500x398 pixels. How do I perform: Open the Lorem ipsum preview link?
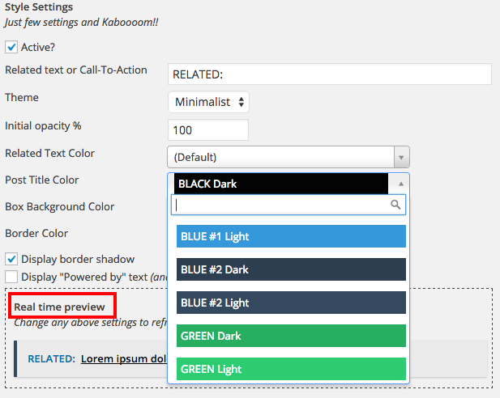click(123, 358)
